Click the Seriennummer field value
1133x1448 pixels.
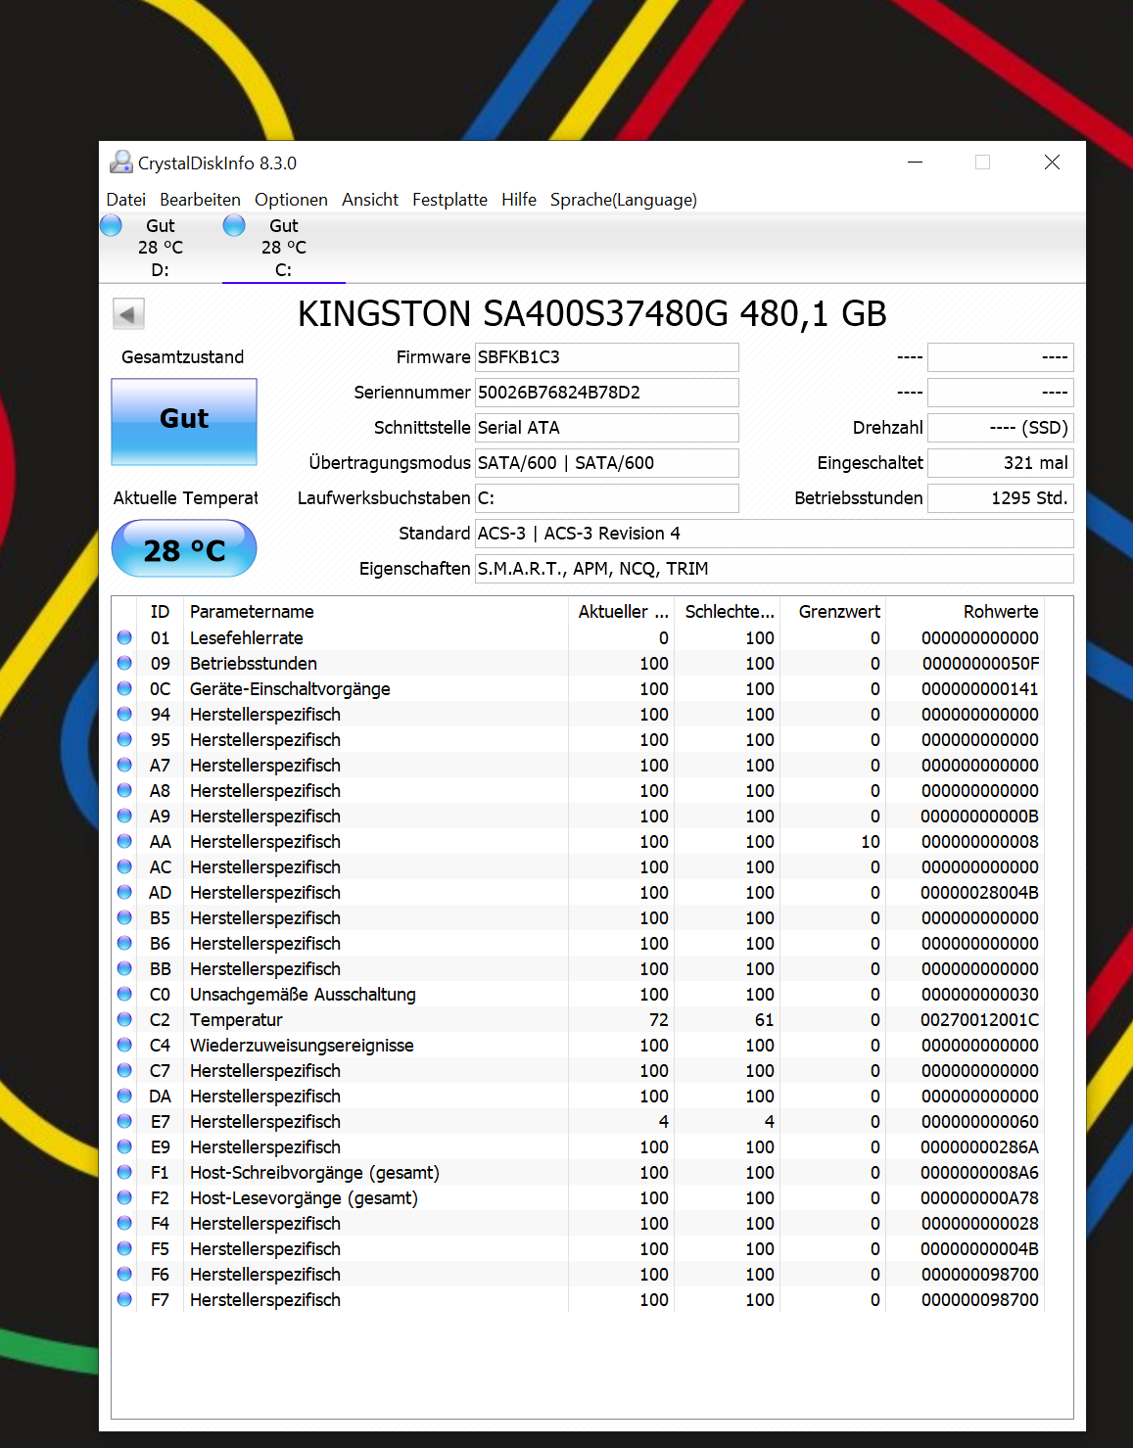(607, 393)
